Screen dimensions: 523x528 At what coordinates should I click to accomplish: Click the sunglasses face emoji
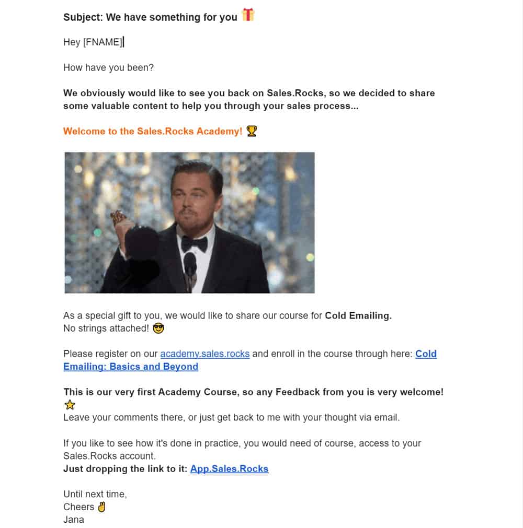pyautogui.click(x=159, y=328)
